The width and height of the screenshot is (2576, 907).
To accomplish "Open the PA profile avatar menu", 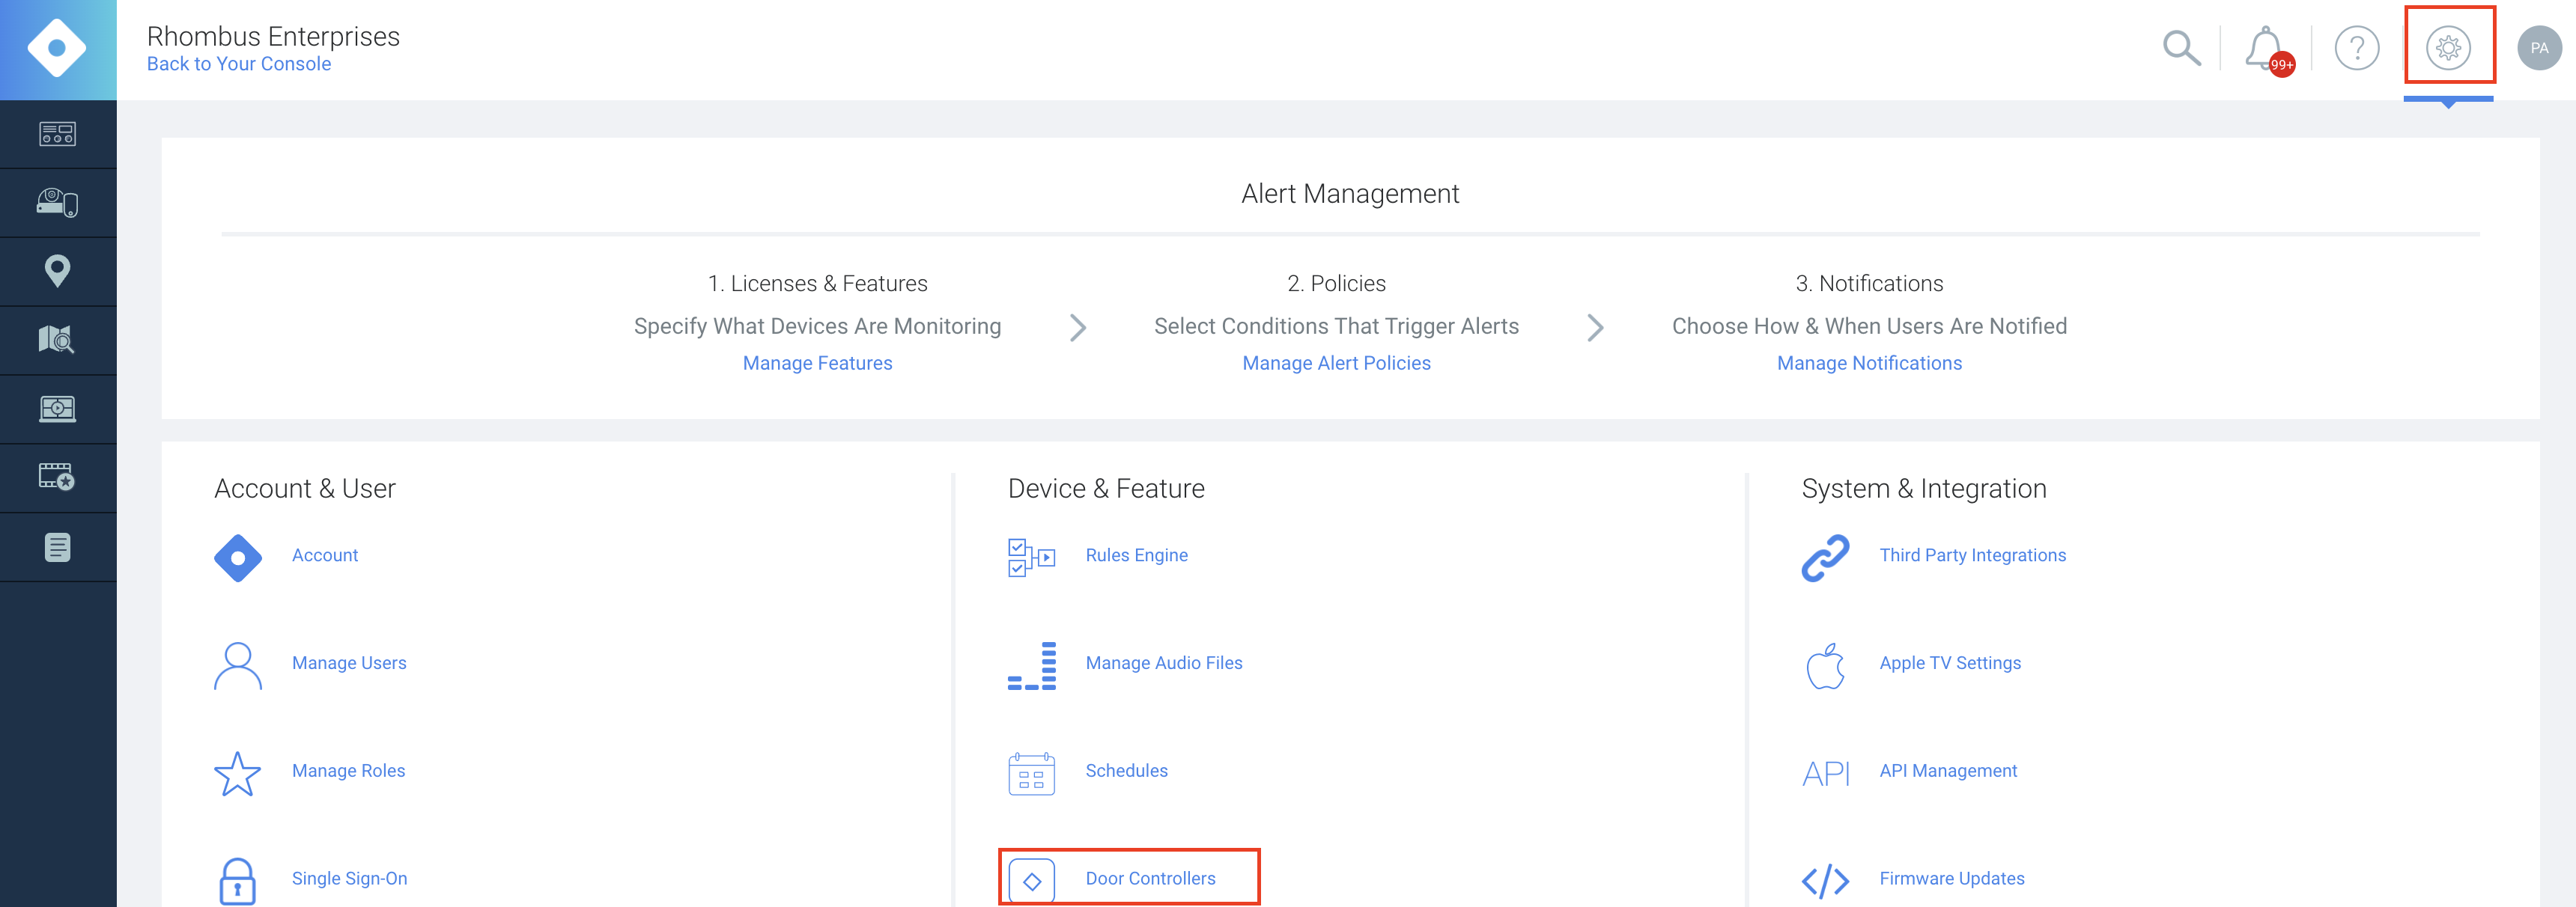I will pos(2540,48).
